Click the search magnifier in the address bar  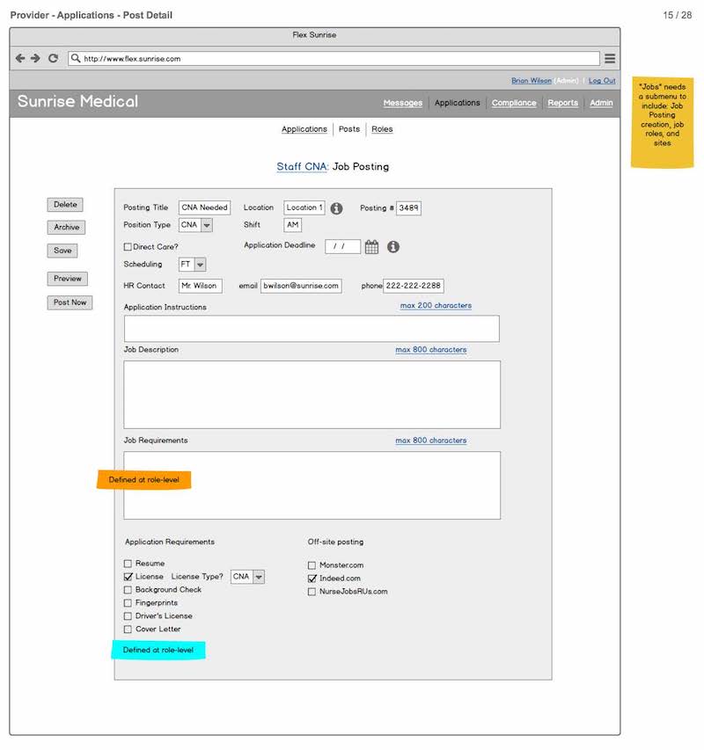pyautogui.click(x=76, y=58)
